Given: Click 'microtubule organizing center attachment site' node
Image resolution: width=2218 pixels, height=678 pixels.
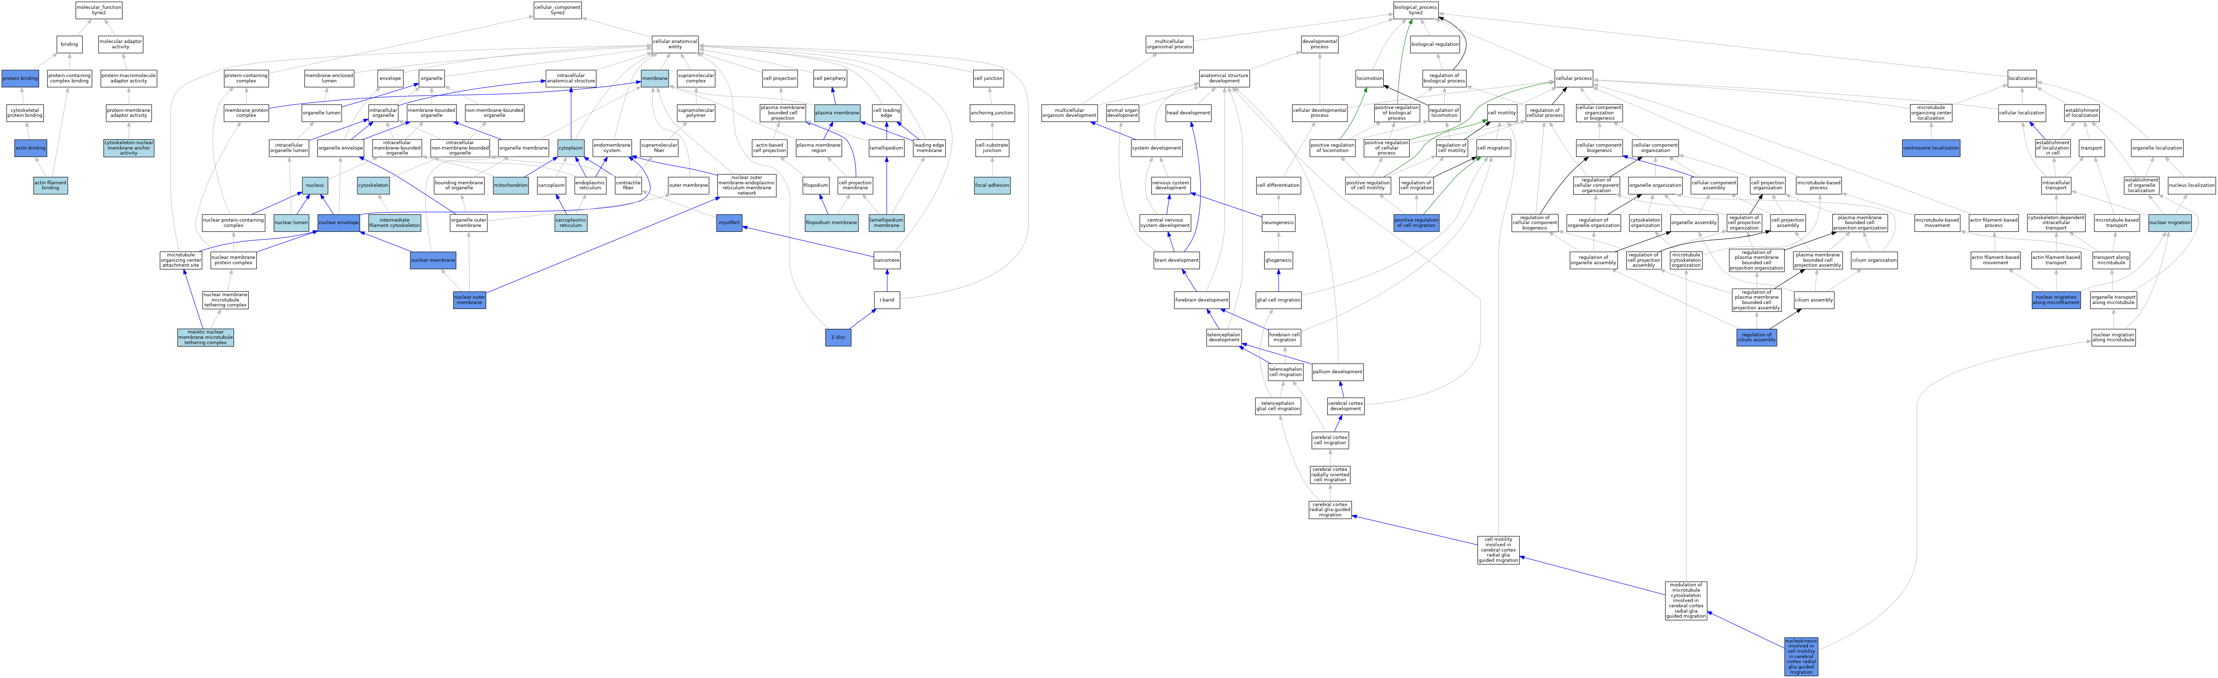Looking at the screenshot, I should coord(181,260).
